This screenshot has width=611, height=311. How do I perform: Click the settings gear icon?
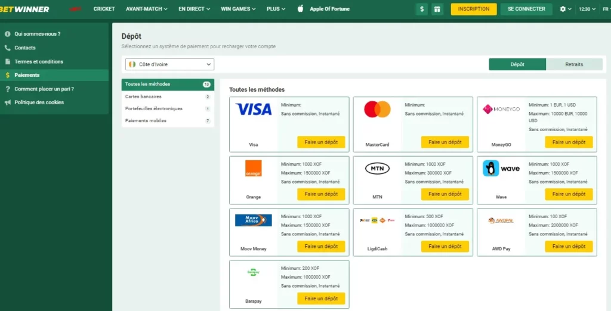coord(563,9)
